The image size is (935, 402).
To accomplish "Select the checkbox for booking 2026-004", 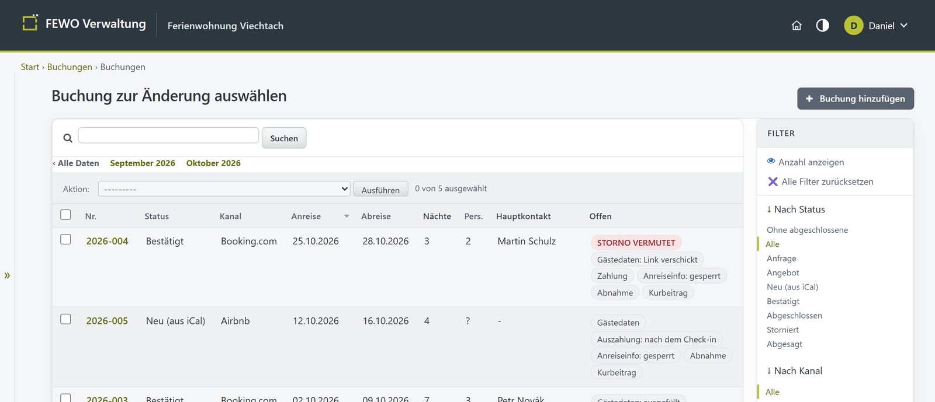I will point(65,239).
